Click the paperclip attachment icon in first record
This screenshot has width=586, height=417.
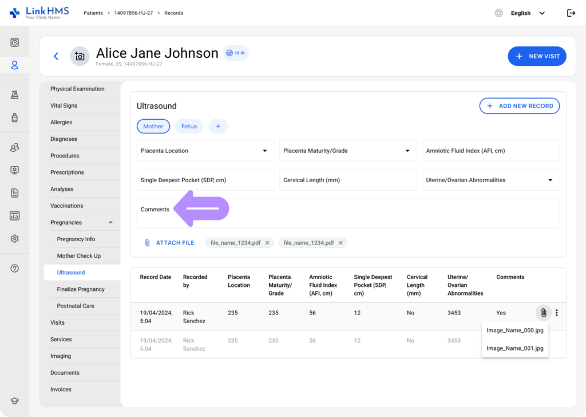[x=543, y=313]
